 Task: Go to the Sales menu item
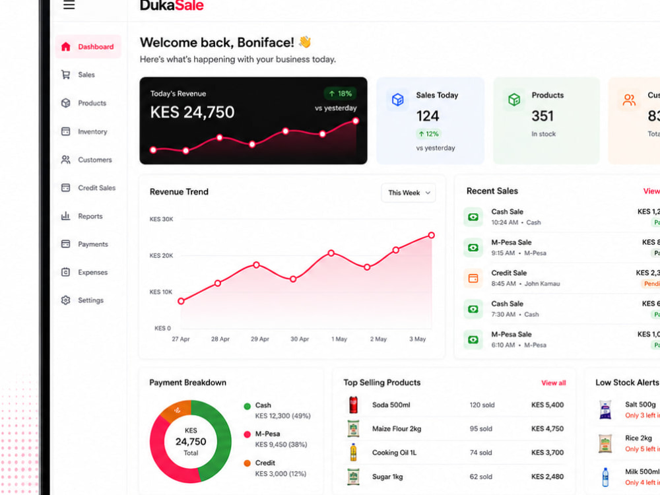86,75
